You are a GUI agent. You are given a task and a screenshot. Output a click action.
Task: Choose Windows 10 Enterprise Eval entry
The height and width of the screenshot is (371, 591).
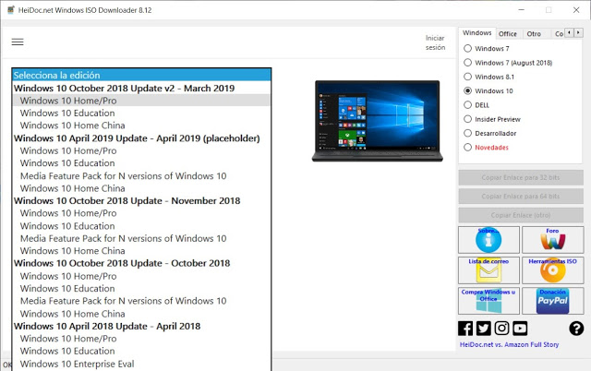141,364
